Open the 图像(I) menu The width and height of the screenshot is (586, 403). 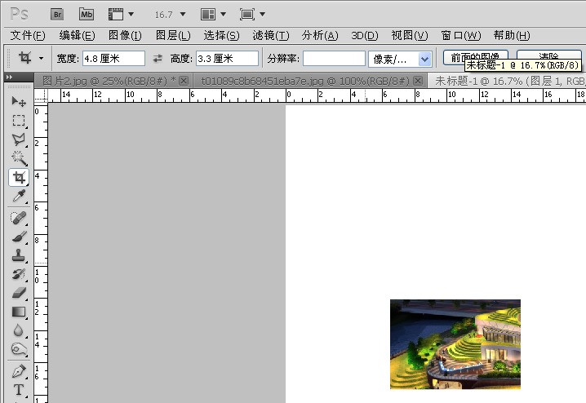tap(125, 35)
